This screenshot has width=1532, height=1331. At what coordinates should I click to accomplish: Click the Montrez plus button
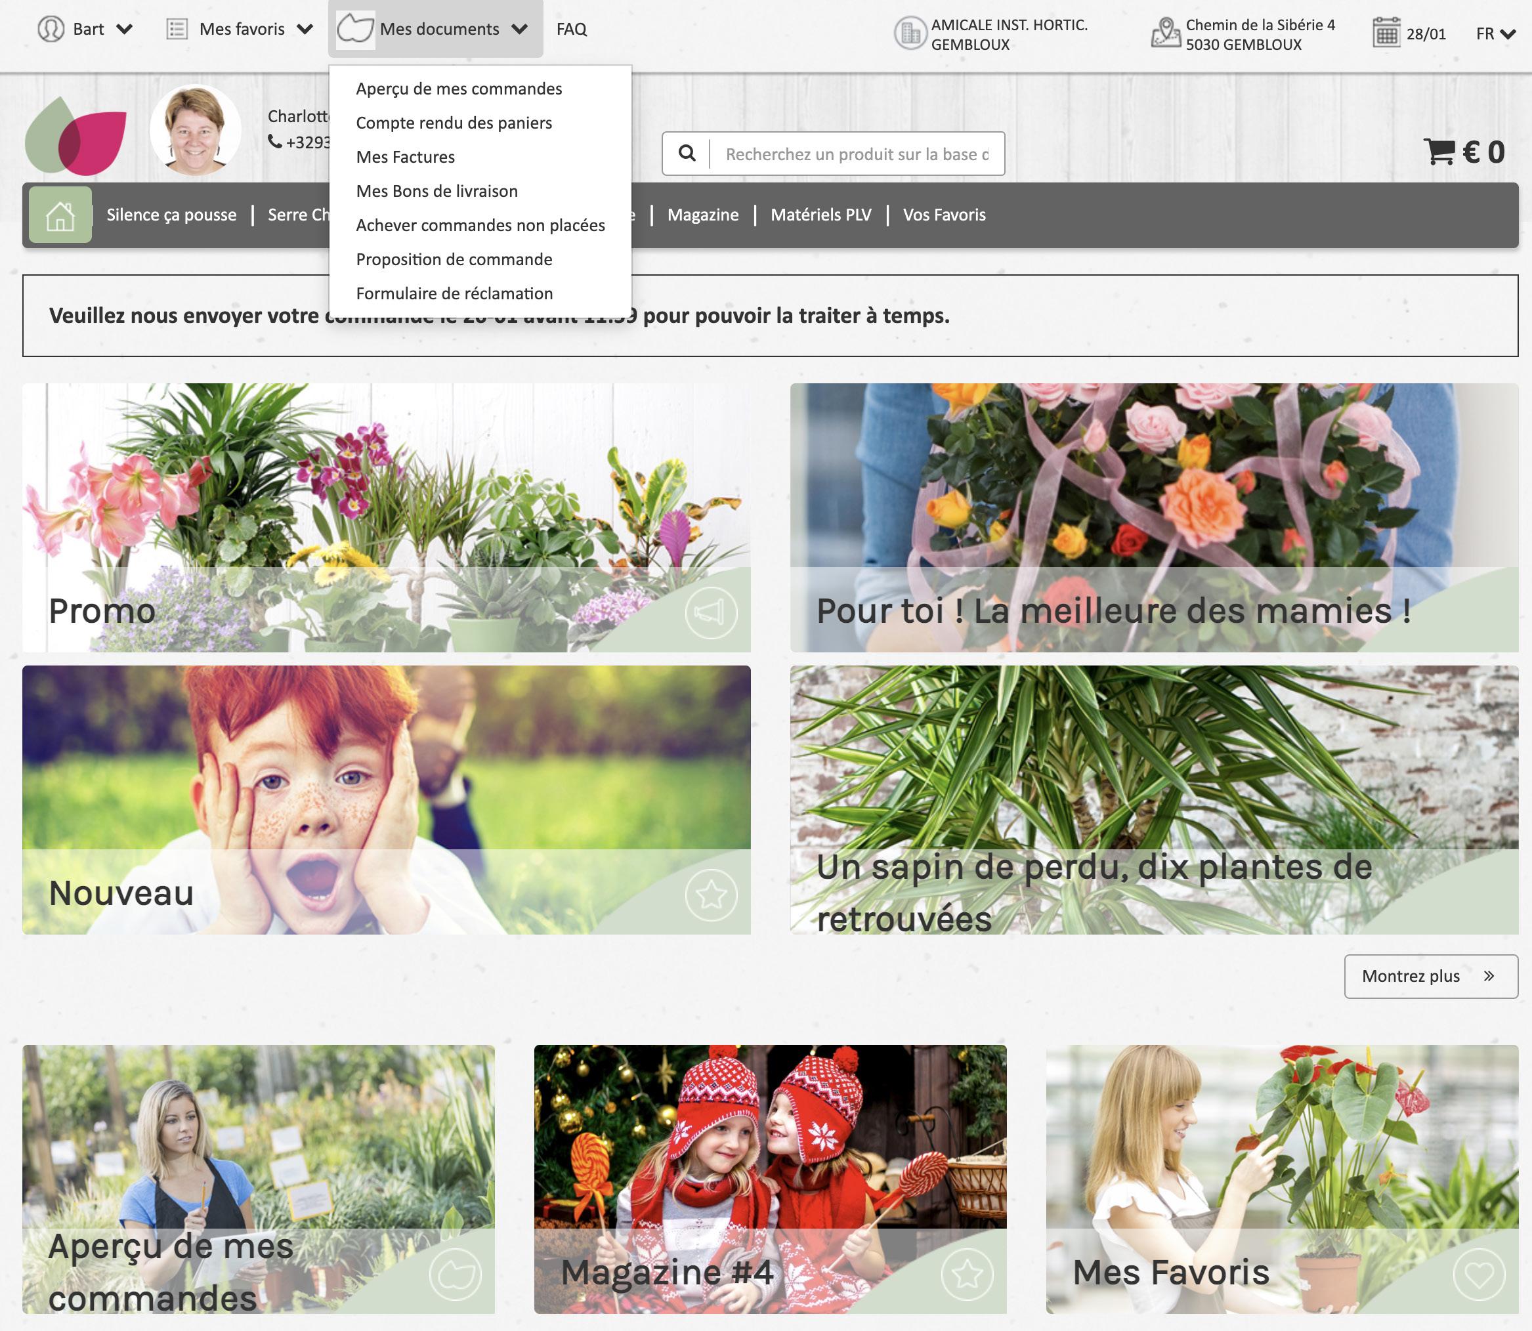1431,976
